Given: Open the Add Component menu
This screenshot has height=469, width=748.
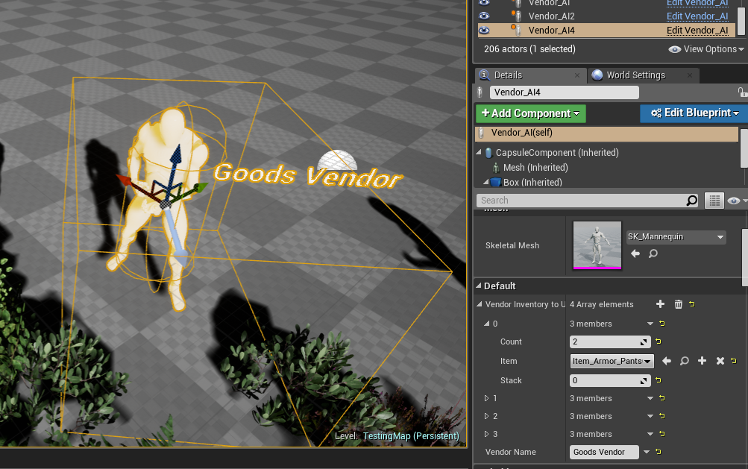Looking at the screenshot, I should pyautogui.click(x=530, y=113).
